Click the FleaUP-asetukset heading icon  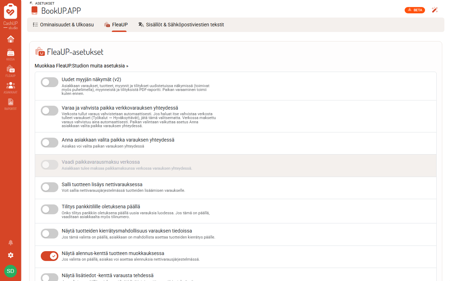click(40, 52)
